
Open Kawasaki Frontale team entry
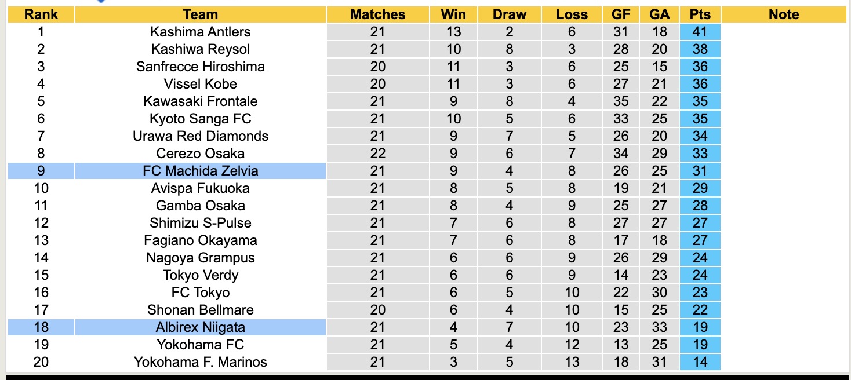(x=200, y=101)
